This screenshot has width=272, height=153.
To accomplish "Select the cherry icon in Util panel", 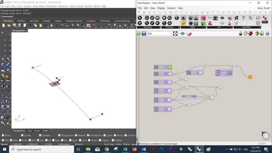I will pyautogui.click(x=210, y=23).
